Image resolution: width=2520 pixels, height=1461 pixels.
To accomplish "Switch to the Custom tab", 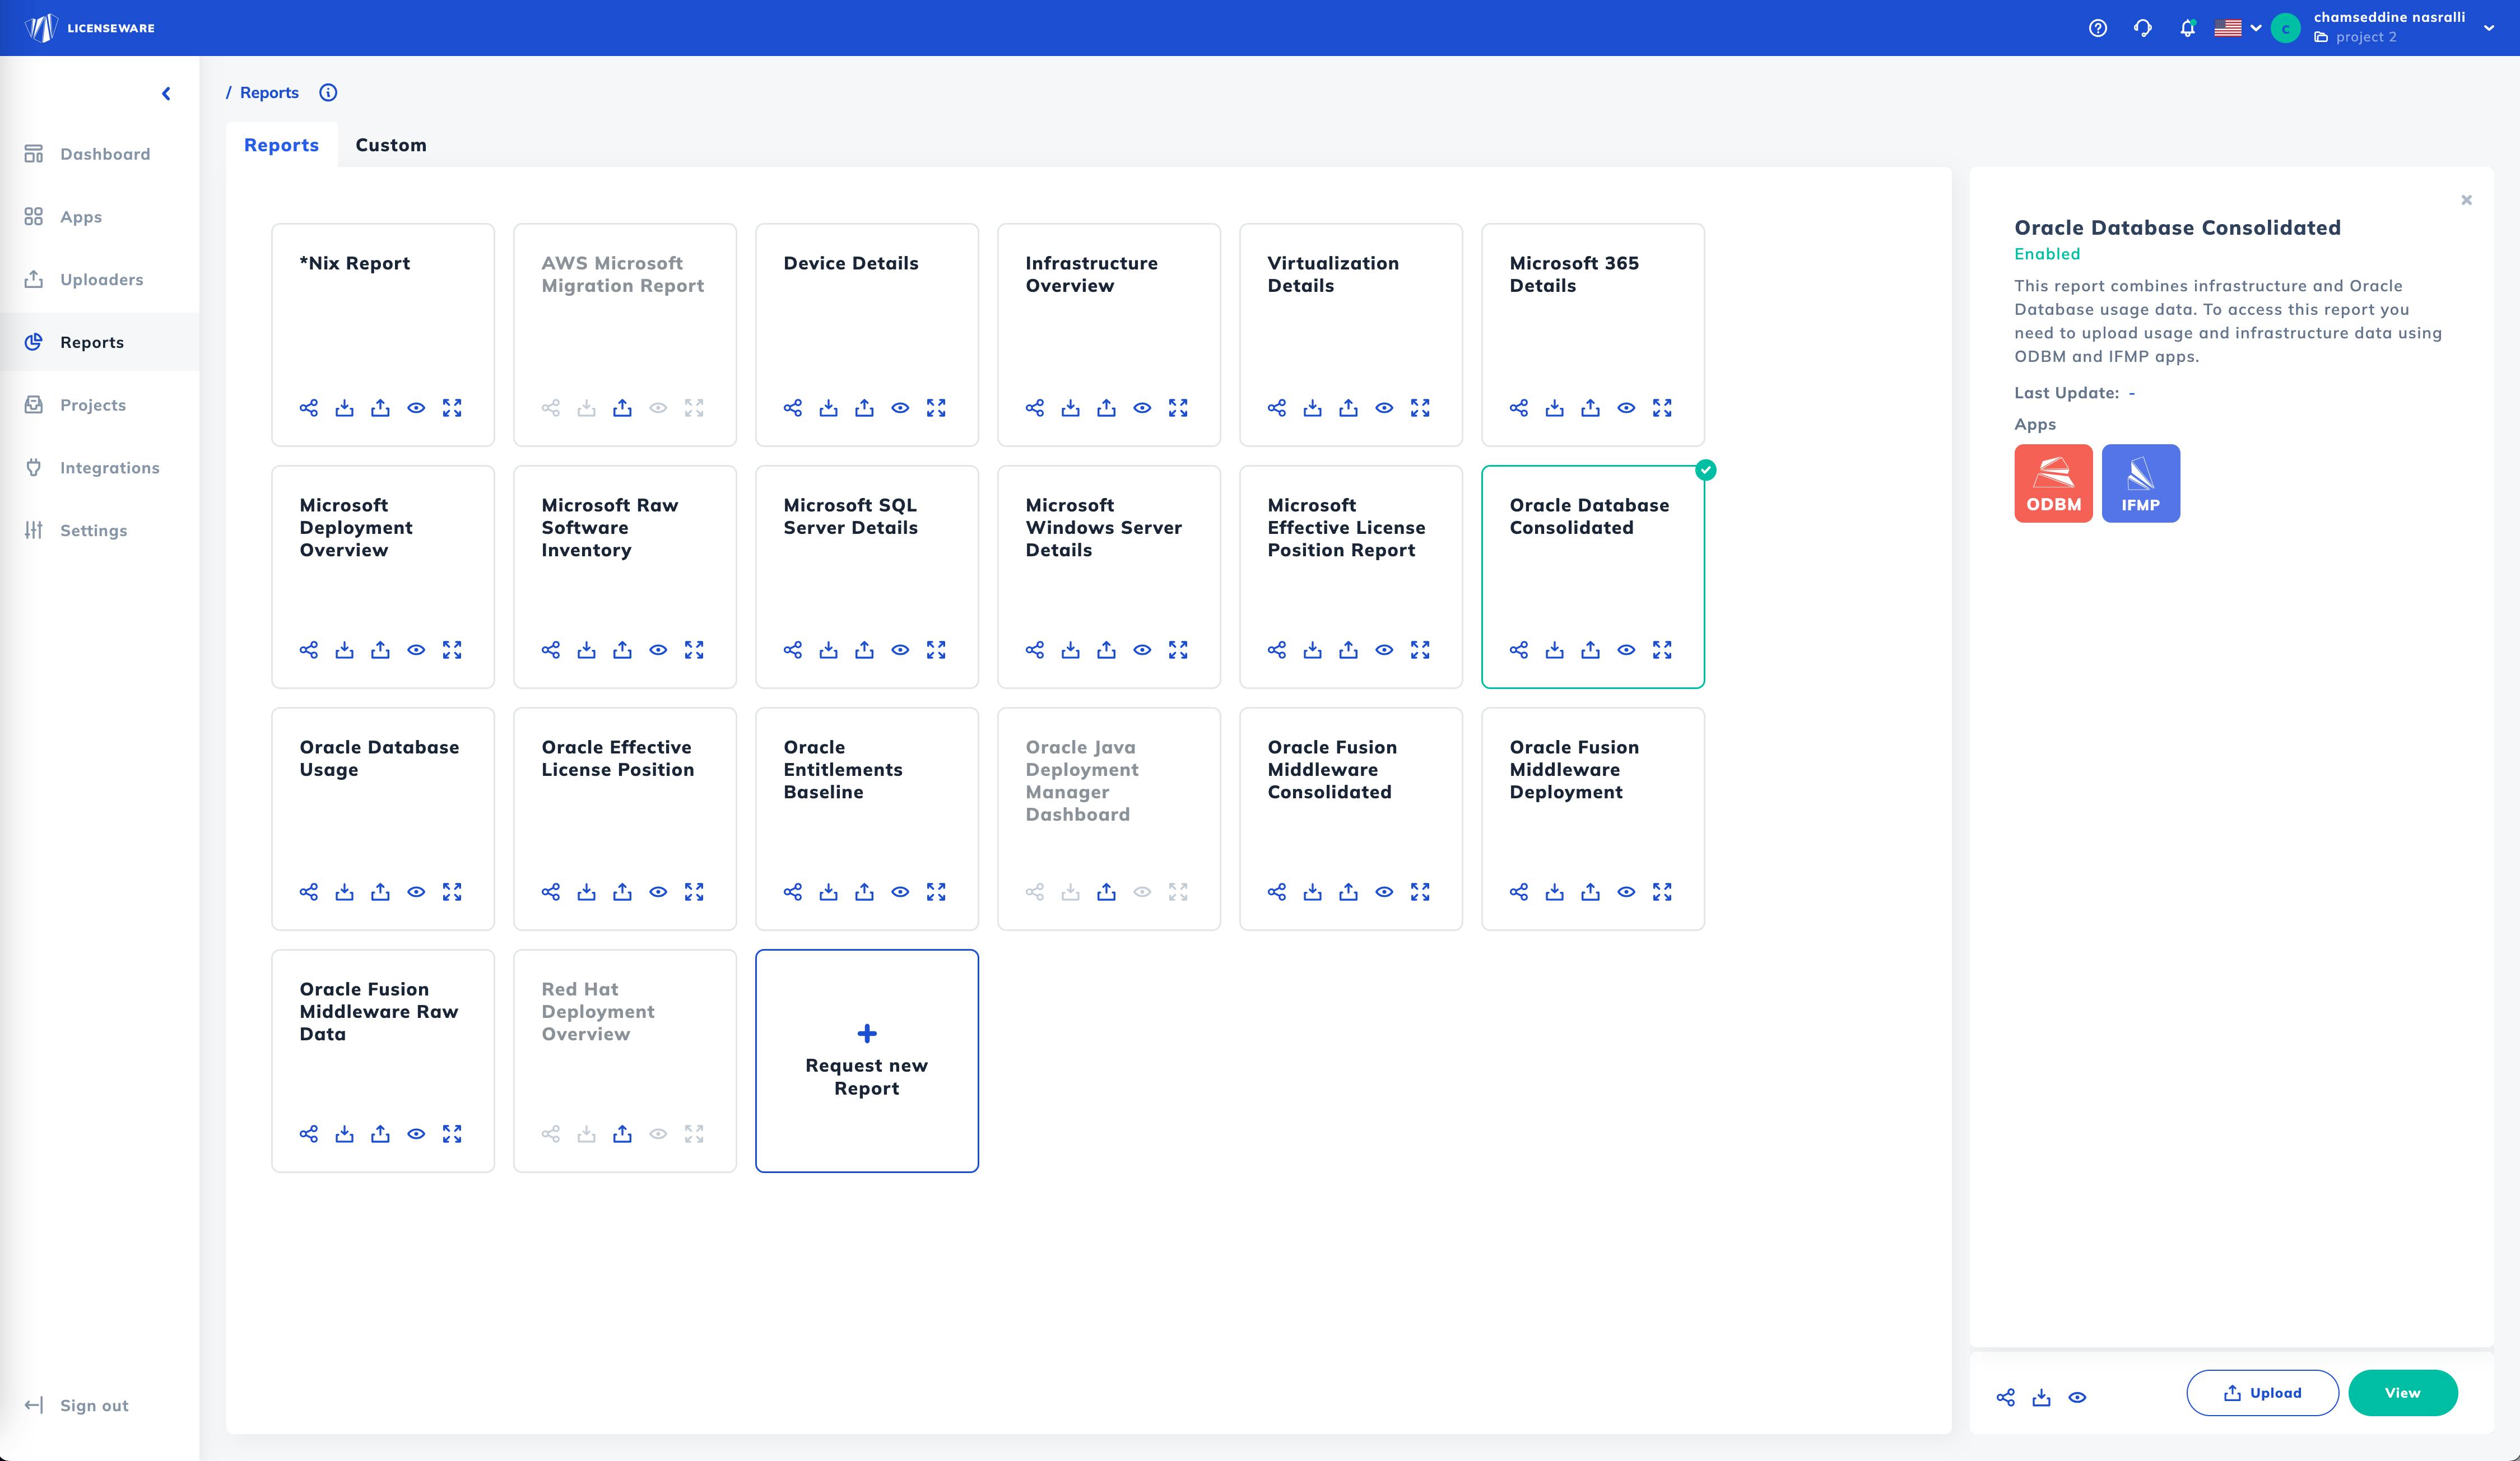I will (391, 145).
